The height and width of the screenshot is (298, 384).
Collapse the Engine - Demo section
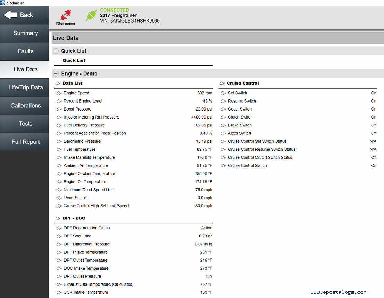point(56,74)
